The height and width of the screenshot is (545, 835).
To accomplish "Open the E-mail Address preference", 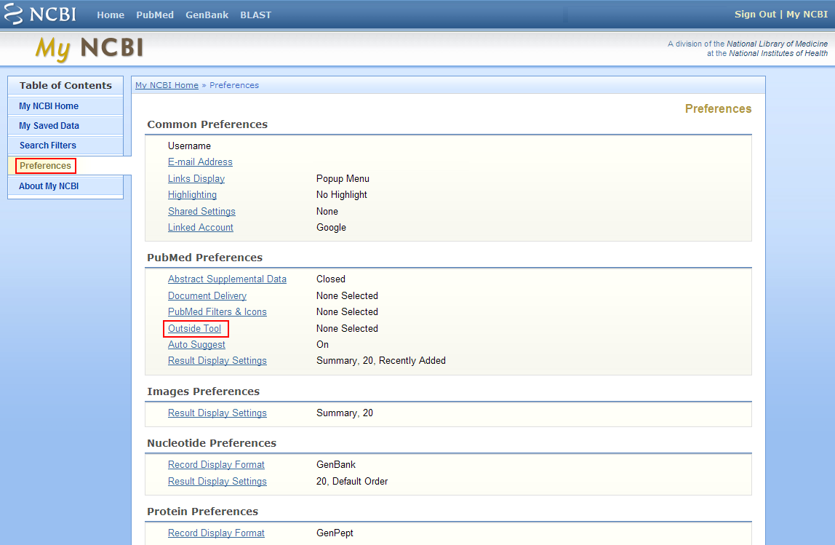I will 200,162.
